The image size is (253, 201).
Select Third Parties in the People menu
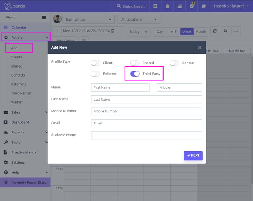21,93
